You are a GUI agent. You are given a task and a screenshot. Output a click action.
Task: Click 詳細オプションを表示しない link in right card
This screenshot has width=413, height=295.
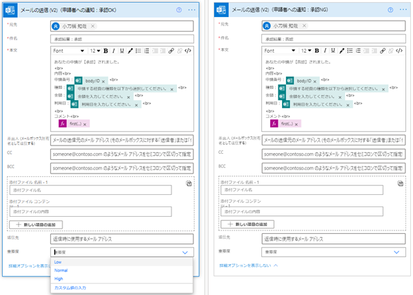pyautogui.click(x=246, y=264)
